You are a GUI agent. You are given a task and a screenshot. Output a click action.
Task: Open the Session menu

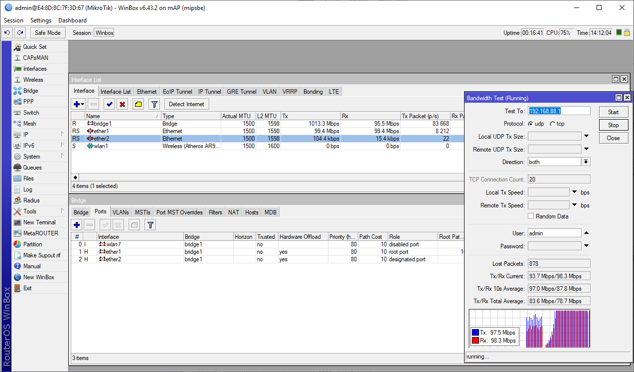click(14, 20)
